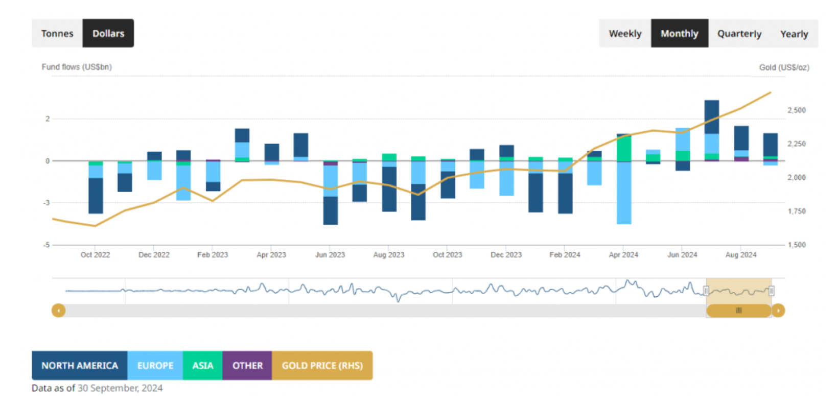Click the 'Dec 2023' axis label
The image size is (838, 403).
506,255
